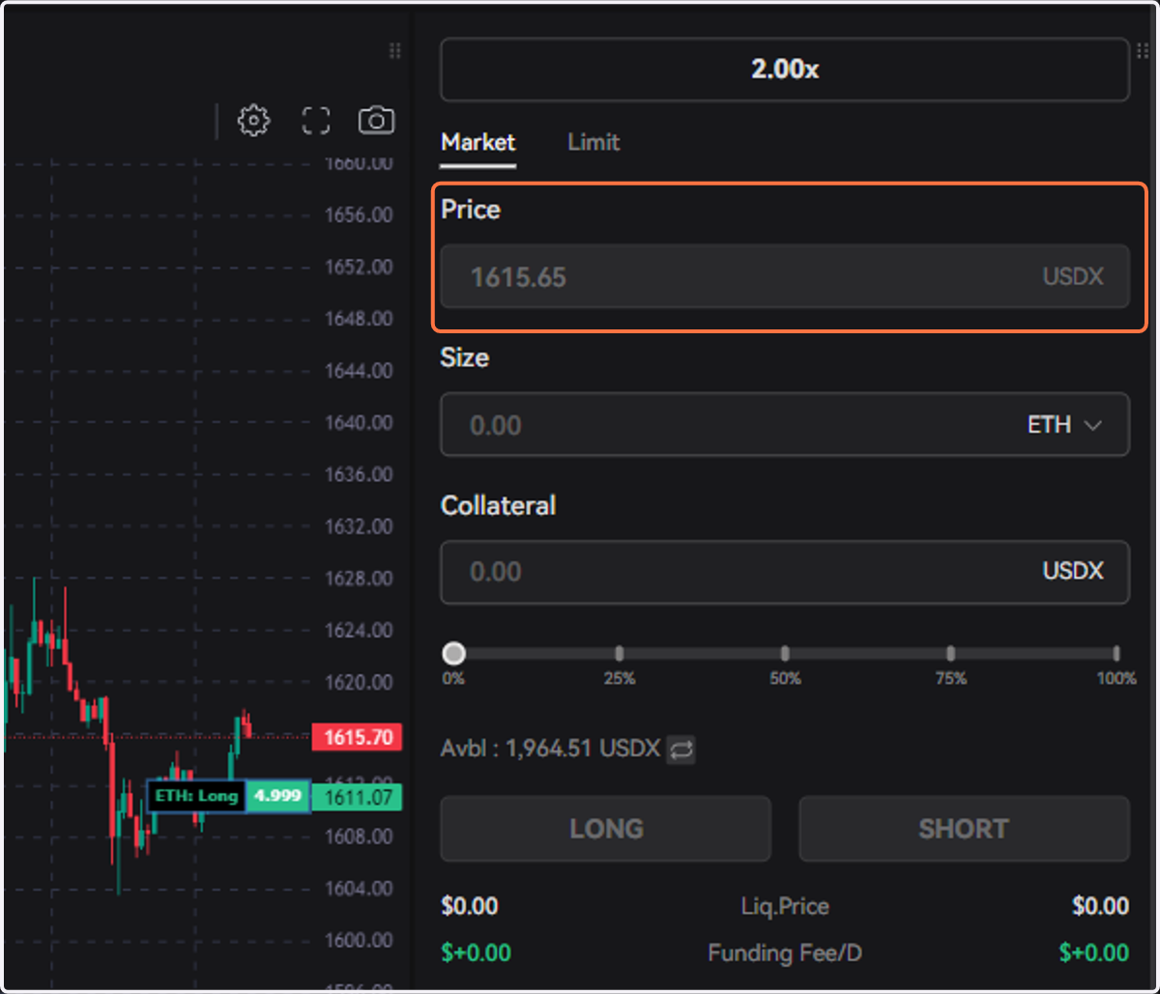
Task: Click the Avbl : 1,964.51 USDX text
Action: 550,749
